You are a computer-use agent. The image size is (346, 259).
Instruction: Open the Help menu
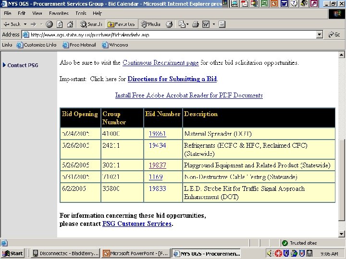97,13
